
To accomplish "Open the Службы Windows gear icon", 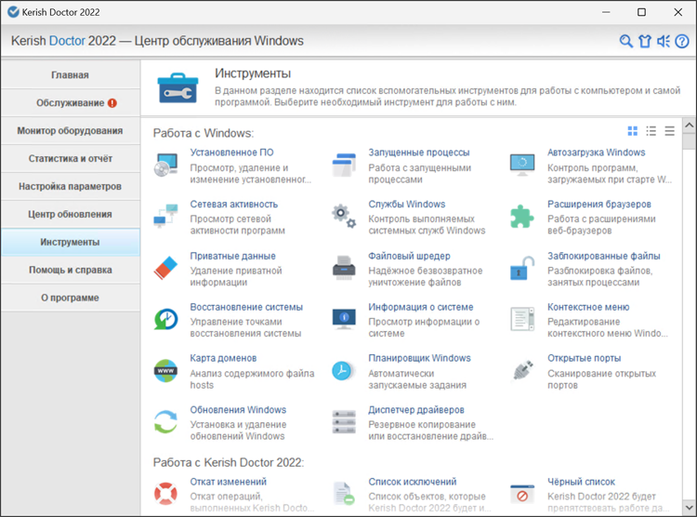I will [x=345, y=216].
